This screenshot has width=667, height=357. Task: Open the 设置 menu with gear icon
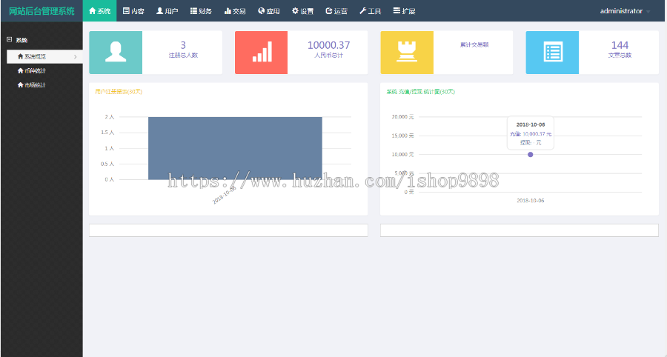tap(302, 11)
